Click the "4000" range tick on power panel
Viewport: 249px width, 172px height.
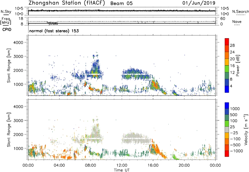click(x=18, y=43)
